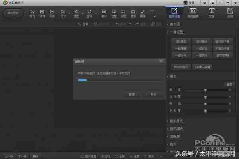Close the batch processing dialog
The width and height of the screenshot is (239, 159).
point(161,62)
